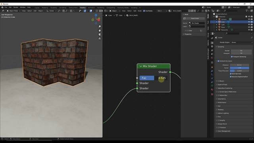Expand the Subsurface Scattering panel
The height and width of the screenshot is (143, 254).
coord(225,88)
